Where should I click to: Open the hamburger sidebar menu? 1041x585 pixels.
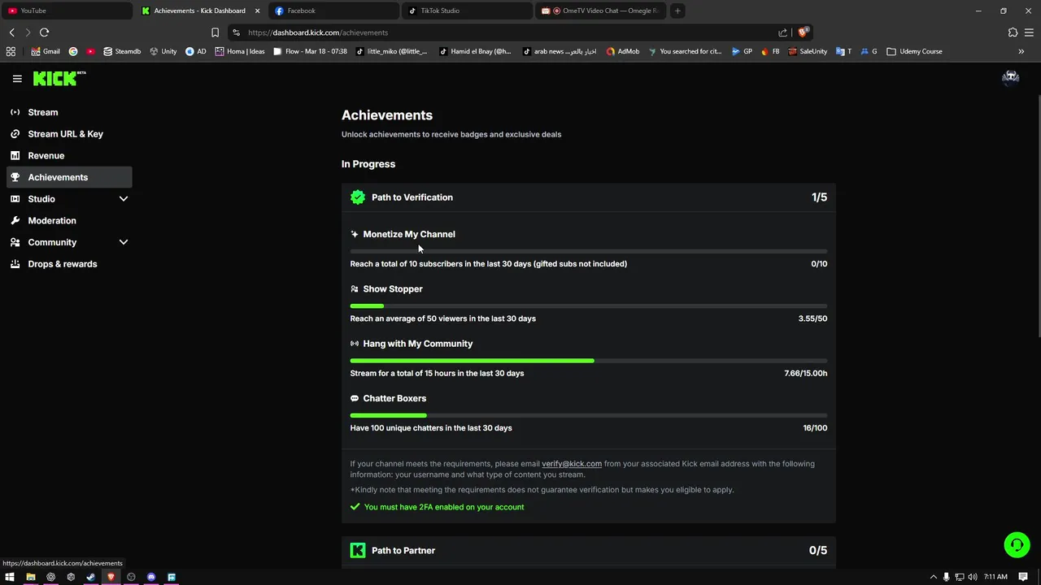point(17,79)
